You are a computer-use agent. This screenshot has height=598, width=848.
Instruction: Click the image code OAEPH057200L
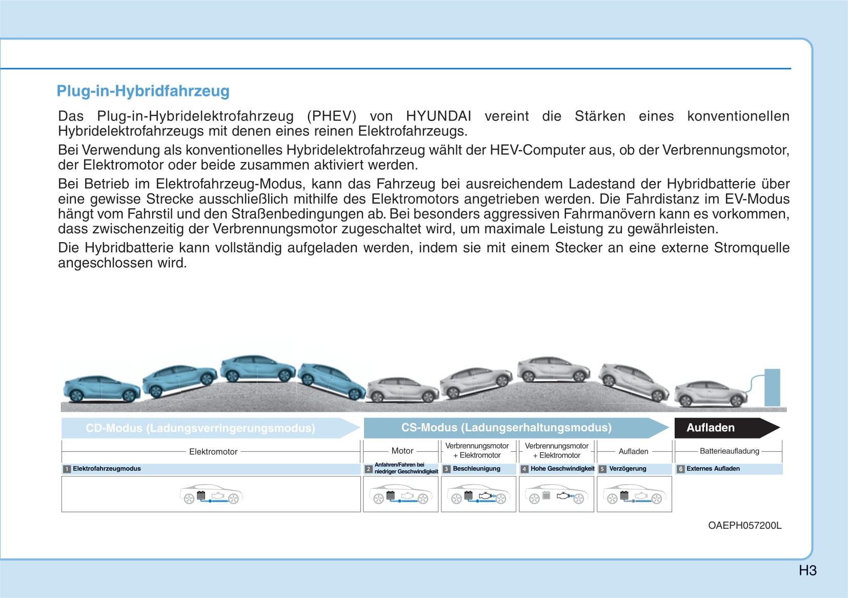[x=744, y=525]
